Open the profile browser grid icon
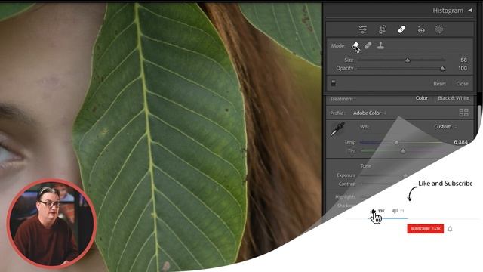Image resolution: width=483 pixels, height=272 pixels. 463,113
